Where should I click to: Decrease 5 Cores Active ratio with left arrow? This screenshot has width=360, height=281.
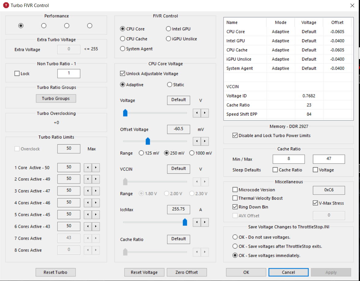[x=88, y=215]
